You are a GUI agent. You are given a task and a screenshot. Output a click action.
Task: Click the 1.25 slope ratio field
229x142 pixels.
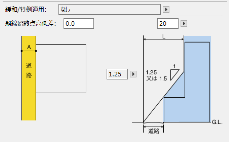point(117,74)
